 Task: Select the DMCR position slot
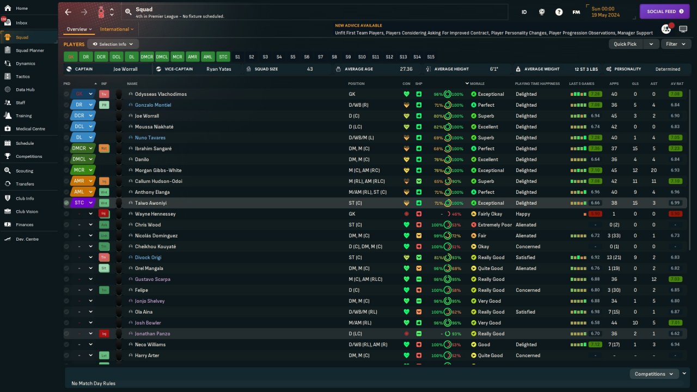click(x=146, y=57)
